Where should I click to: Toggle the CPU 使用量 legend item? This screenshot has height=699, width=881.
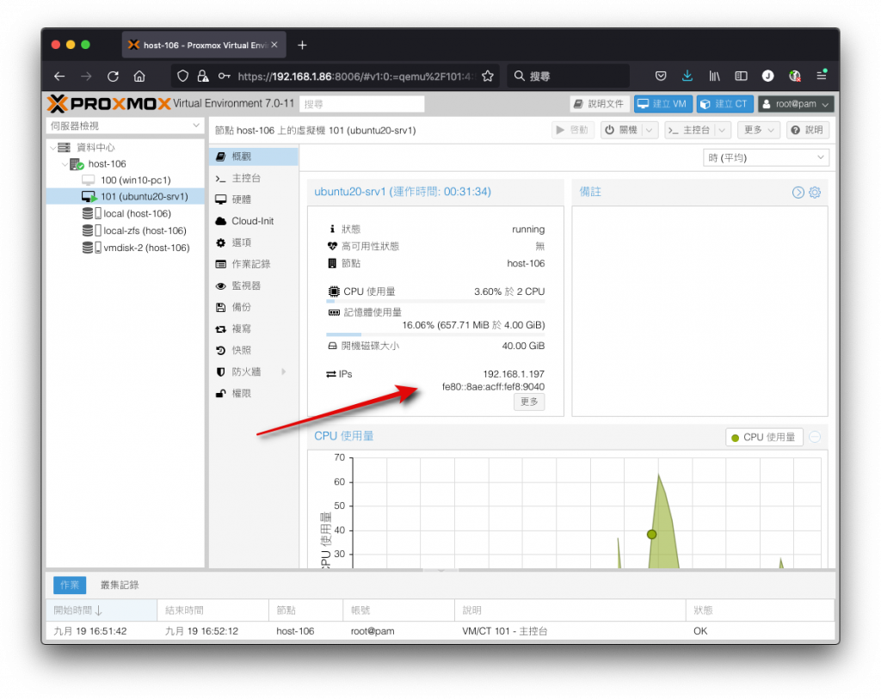point(764,438)
